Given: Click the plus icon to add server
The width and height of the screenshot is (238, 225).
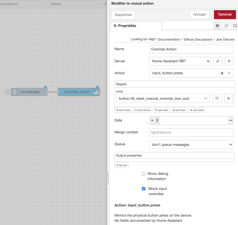Looking at the screenshot, I should [x=229, y=61].
